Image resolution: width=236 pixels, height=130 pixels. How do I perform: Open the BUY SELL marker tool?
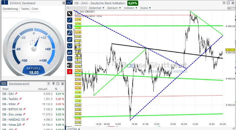coord(70,59)
